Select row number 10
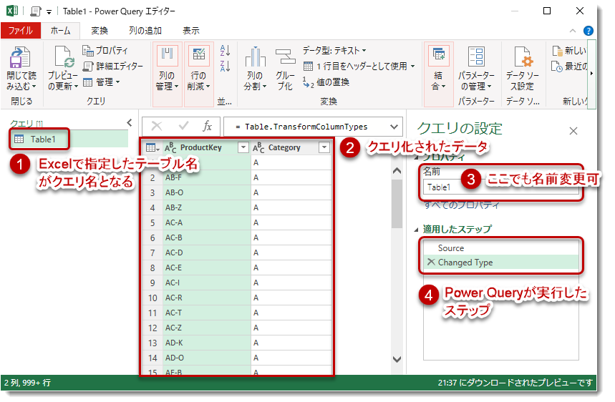 pyautogui.click(x=152, y=298)
